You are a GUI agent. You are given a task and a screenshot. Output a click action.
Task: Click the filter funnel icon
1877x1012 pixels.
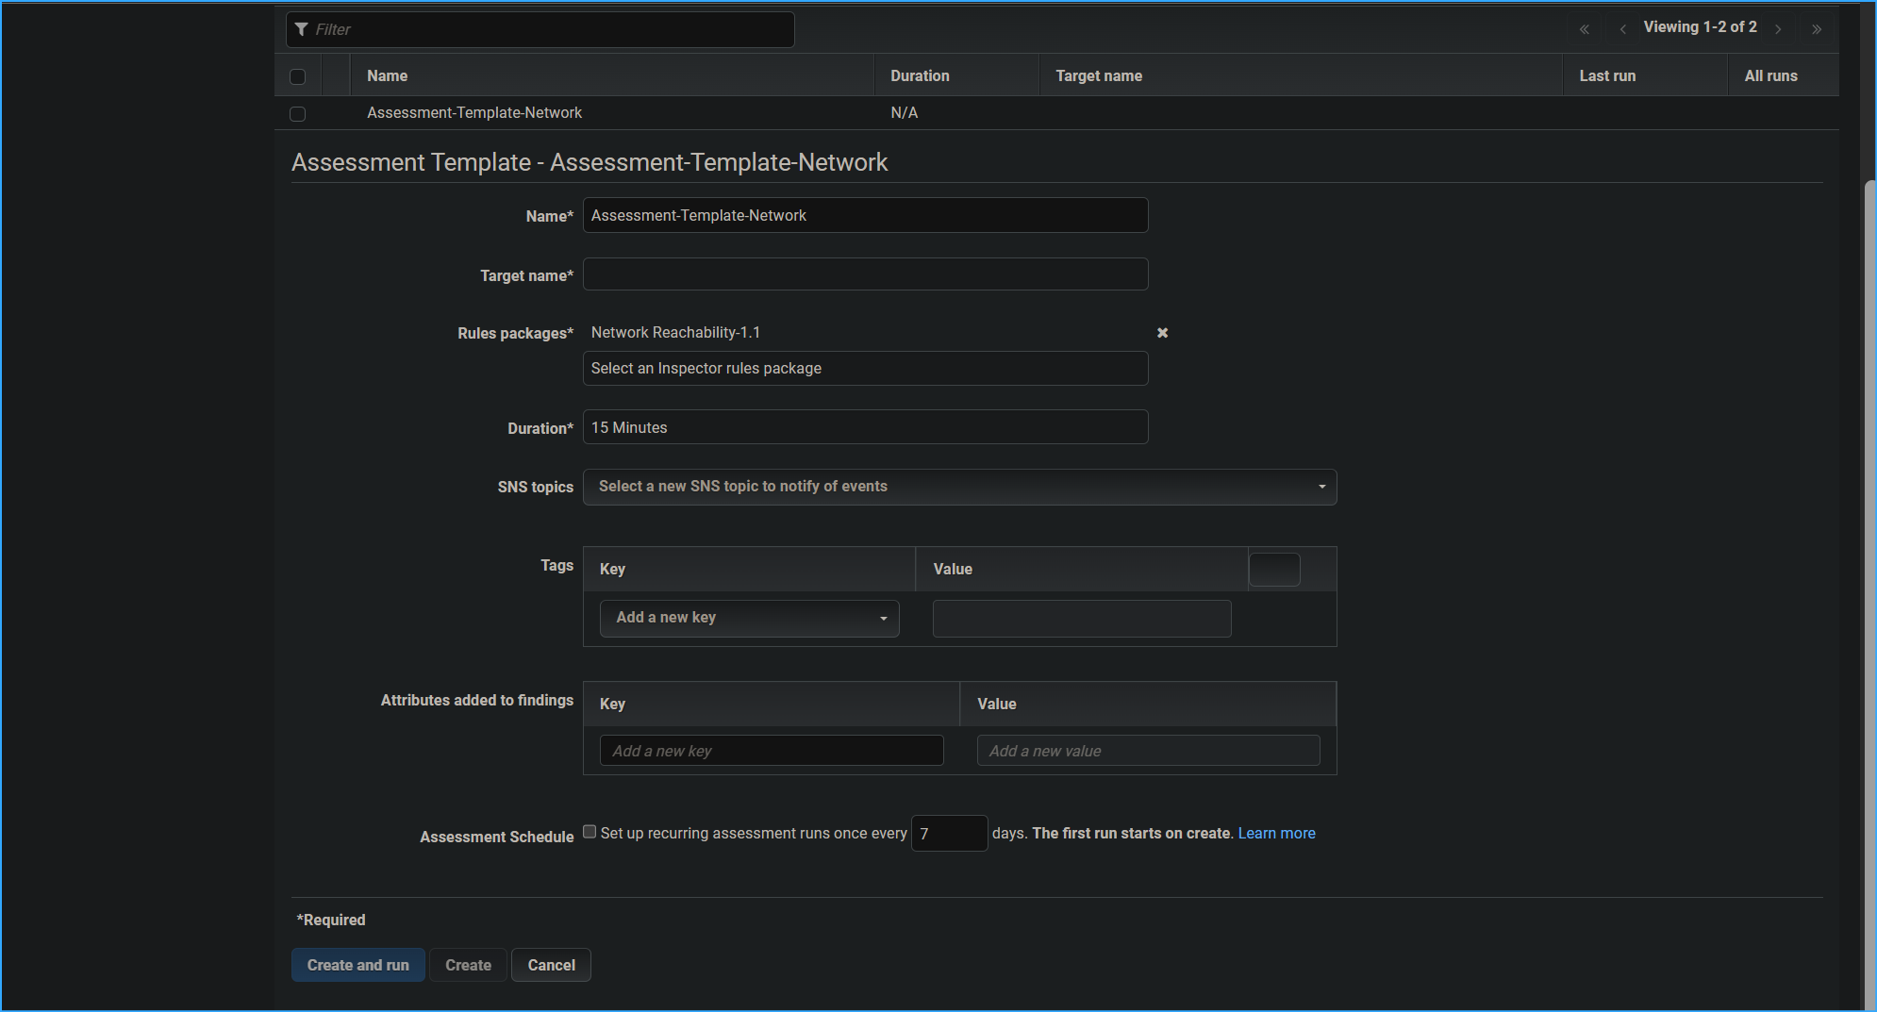[302, 29]
